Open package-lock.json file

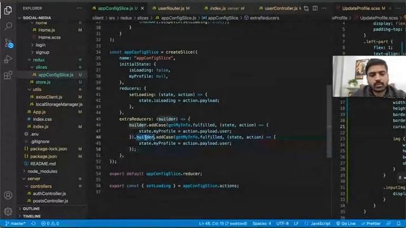pyautogui.click(x=48, y=149)
